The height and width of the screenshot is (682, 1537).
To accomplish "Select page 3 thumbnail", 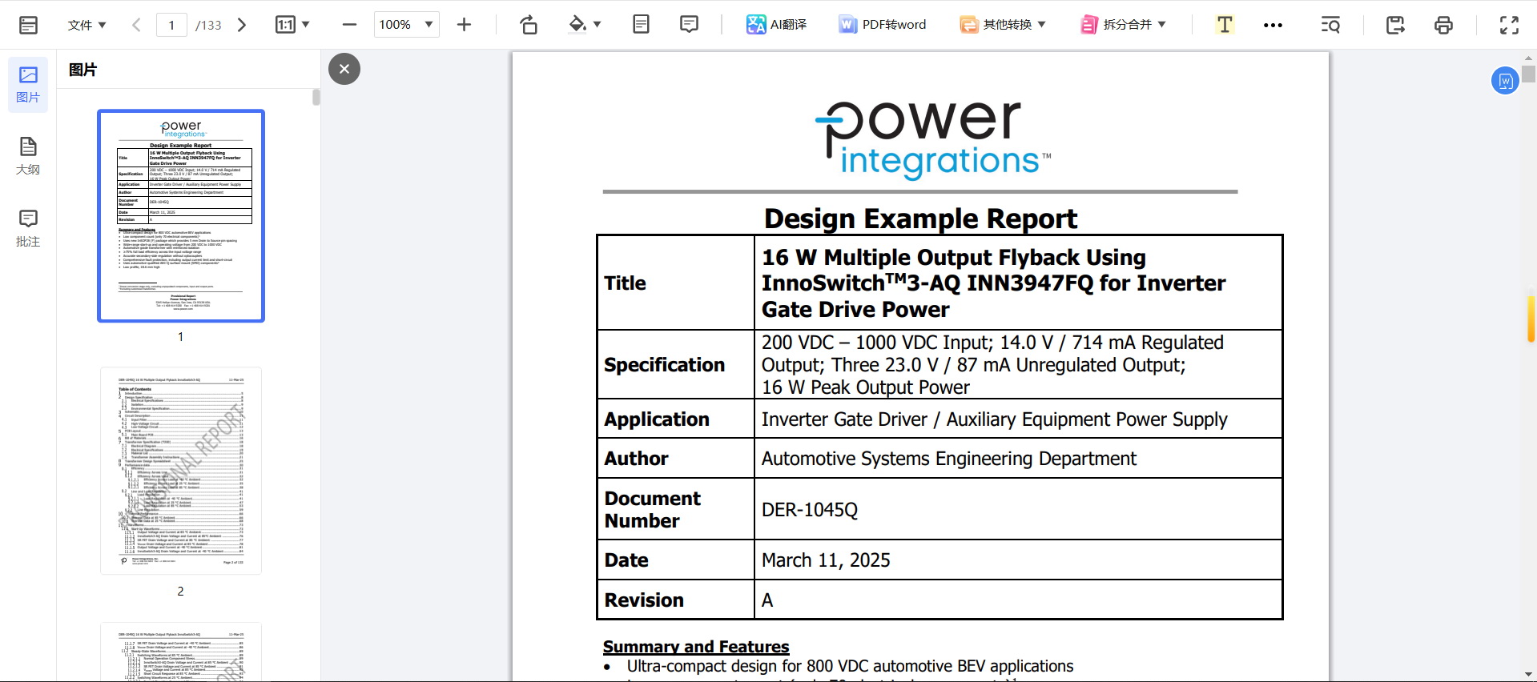I will coord(181,652).
